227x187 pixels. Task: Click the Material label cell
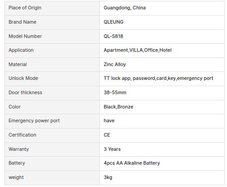(52, 65)
